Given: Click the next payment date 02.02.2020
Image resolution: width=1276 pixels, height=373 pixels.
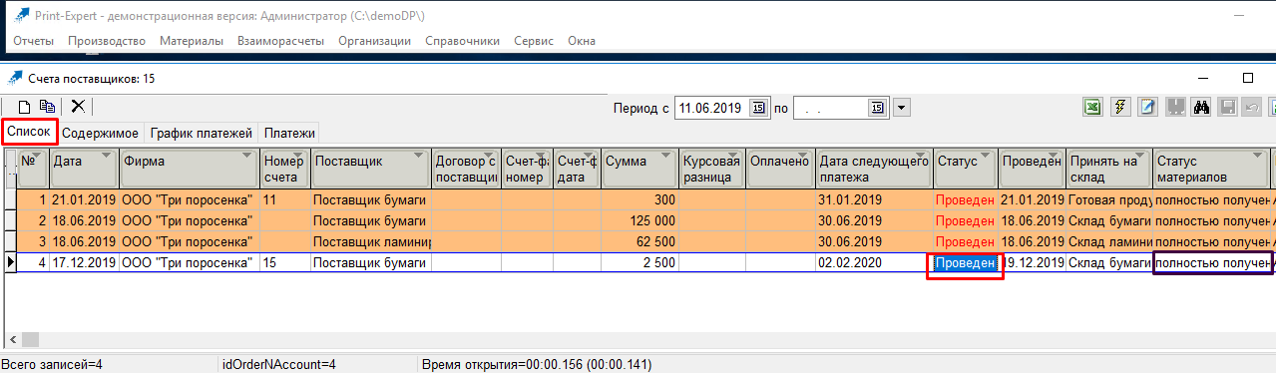Looking at the screenshot, I should (x=874, y=262).
